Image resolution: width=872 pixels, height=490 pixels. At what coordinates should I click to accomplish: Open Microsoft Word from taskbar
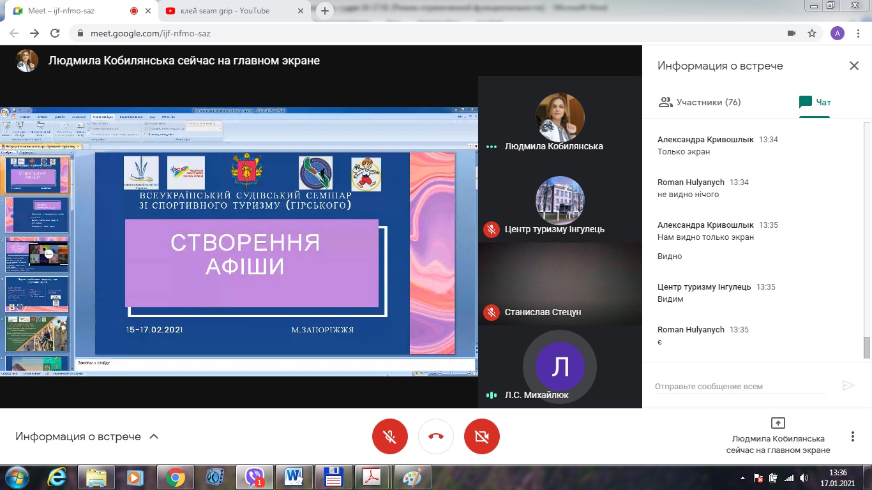(x=294, y=477)
